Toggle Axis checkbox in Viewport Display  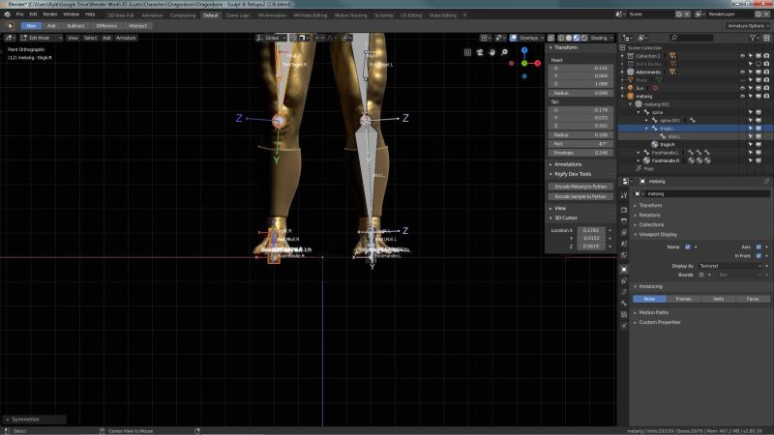759,247
